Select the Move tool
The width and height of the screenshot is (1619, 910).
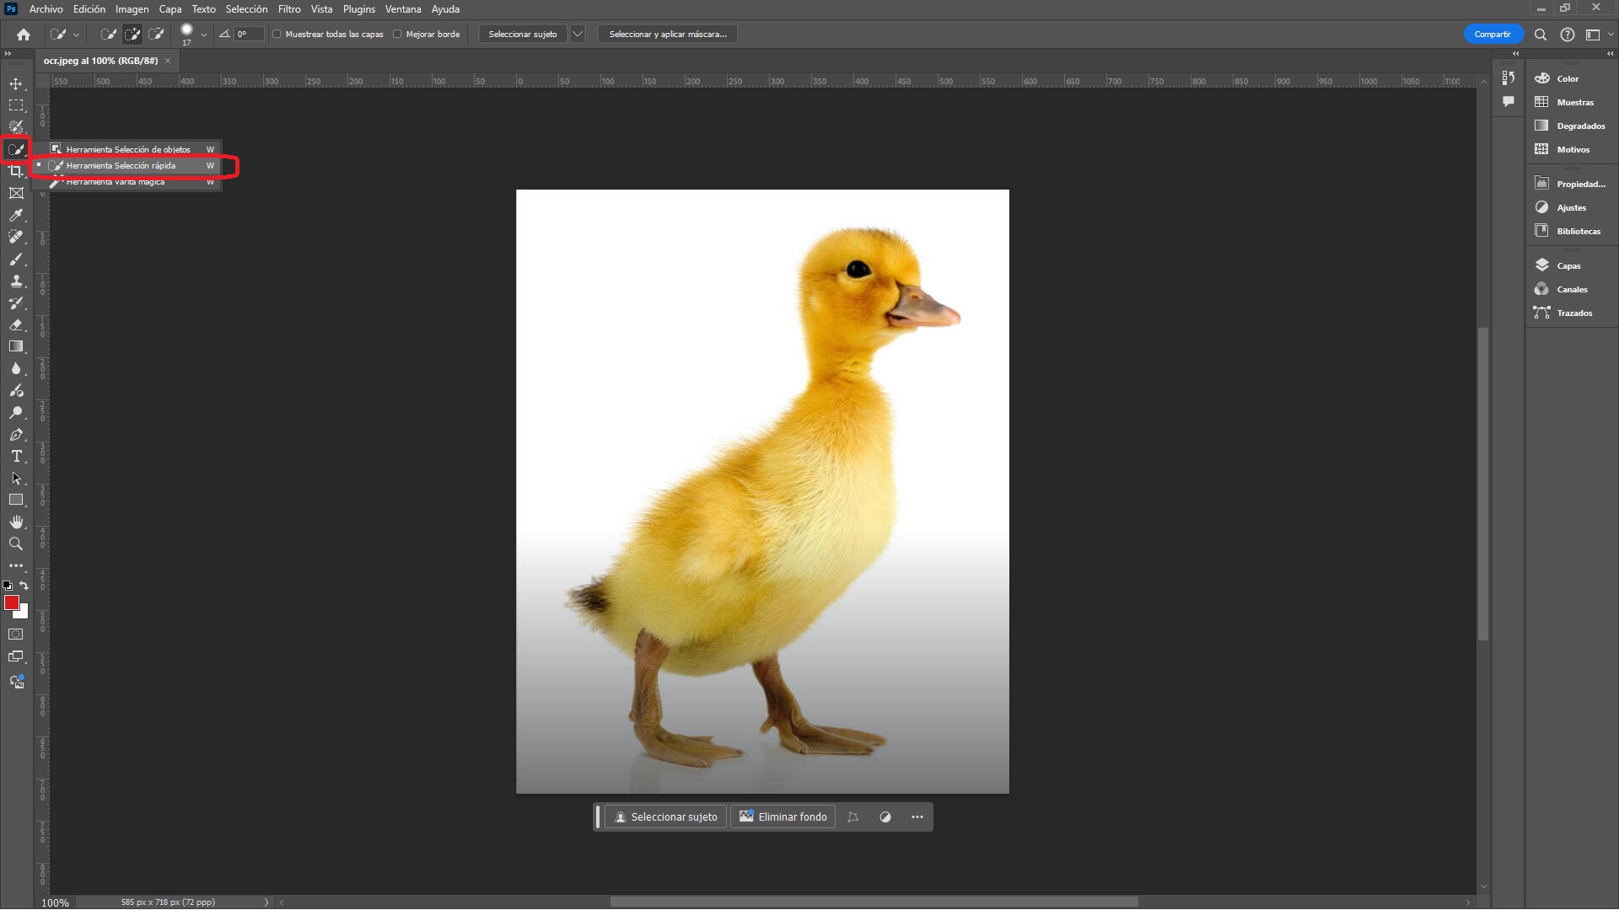click(16, 83)
